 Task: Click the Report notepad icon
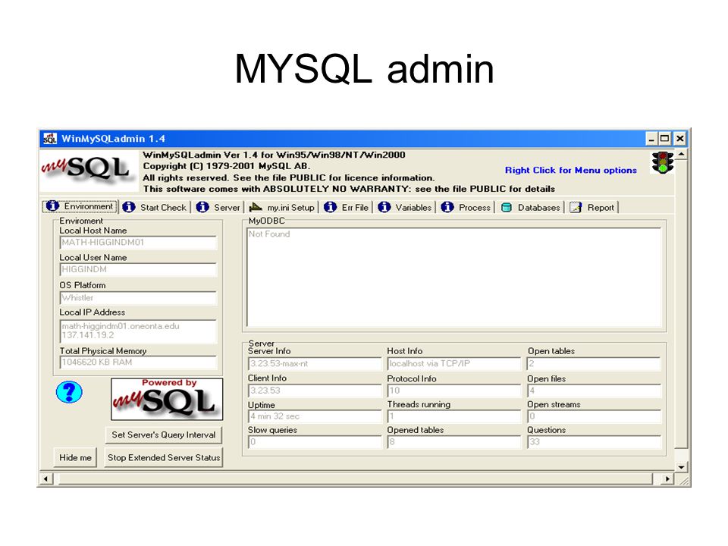[x=576, y=208]
